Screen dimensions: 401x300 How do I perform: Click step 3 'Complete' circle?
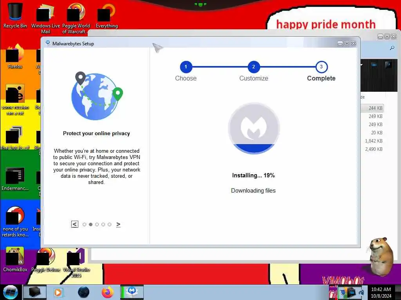pyautogui.click(x=322, y=67)
